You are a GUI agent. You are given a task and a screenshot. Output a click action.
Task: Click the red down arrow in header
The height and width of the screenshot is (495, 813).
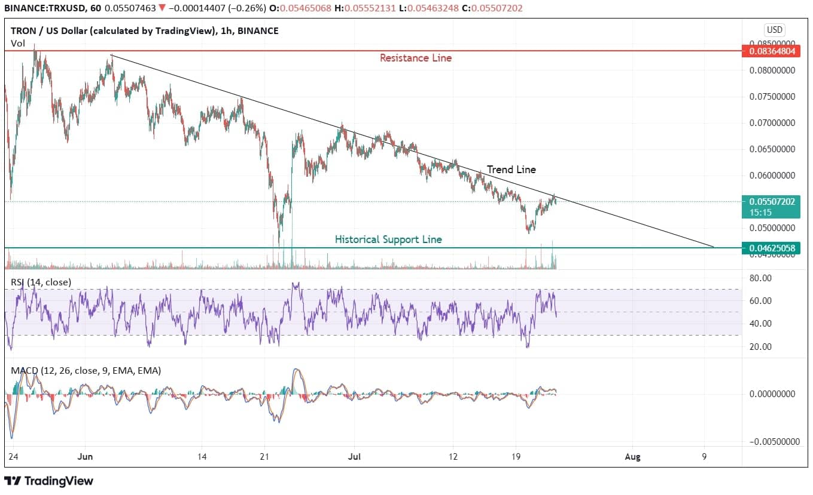[162, 7]
